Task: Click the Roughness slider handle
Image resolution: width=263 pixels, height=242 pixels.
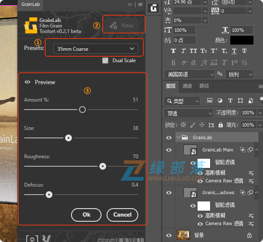Action: point(103,166)
